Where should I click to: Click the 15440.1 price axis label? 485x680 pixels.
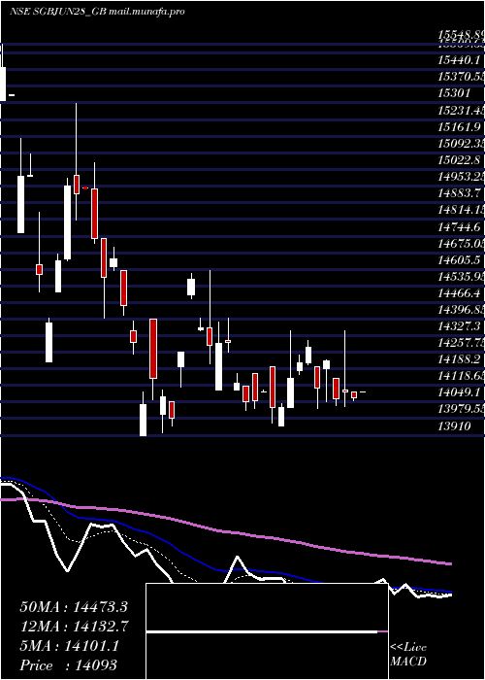click(x=459, y=60)
